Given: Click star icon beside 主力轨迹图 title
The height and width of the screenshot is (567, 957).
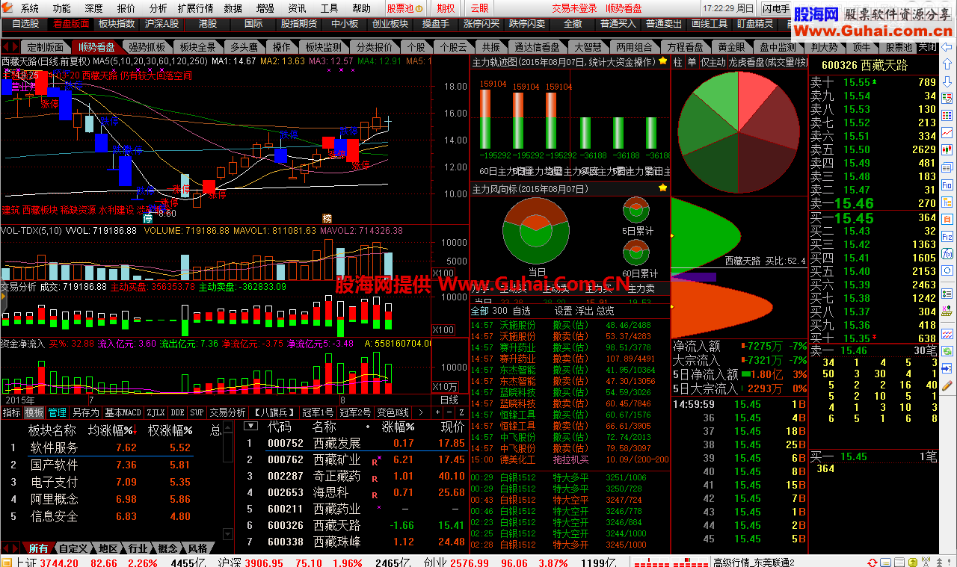Looking at the screenshot, I should [x=662, y=62].
